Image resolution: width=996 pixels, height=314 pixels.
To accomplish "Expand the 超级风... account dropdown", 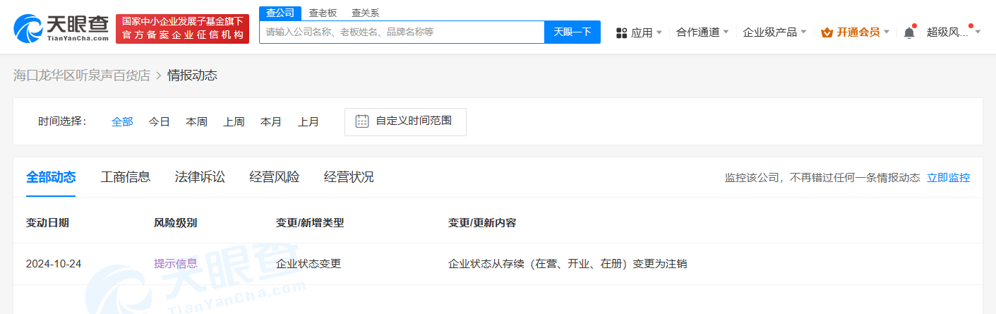I will 953,32.
